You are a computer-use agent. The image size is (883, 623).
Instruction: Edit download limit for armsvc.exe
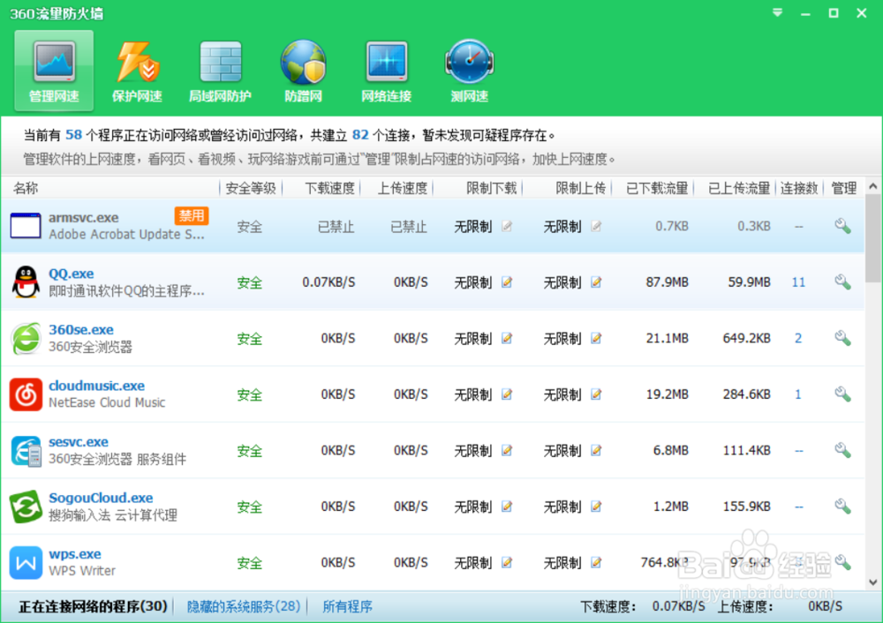point(507,226)
